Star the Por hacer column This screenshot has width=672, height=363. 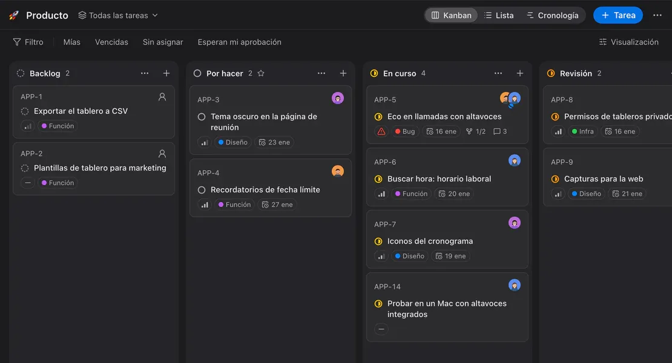click(261, 73)
